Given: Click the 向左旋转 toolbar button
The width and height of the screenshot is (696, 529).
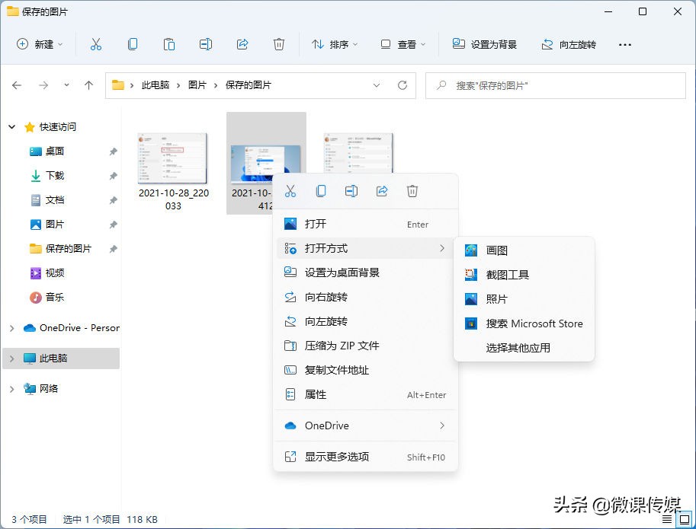Looking at the screenshot, I should click(x=569, y=44).
